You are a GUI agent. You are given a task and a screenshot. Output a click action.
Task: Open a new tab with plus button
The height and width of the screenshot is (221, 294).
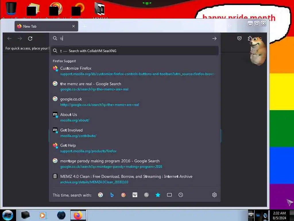84,26
